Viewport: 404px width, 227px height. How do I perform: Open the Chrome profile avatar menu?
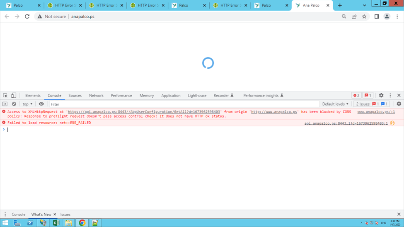[387, 17]
